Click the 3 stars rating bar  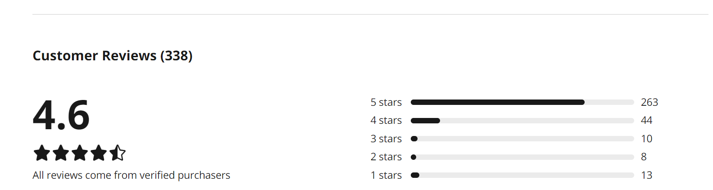click(x=522, y=139)
